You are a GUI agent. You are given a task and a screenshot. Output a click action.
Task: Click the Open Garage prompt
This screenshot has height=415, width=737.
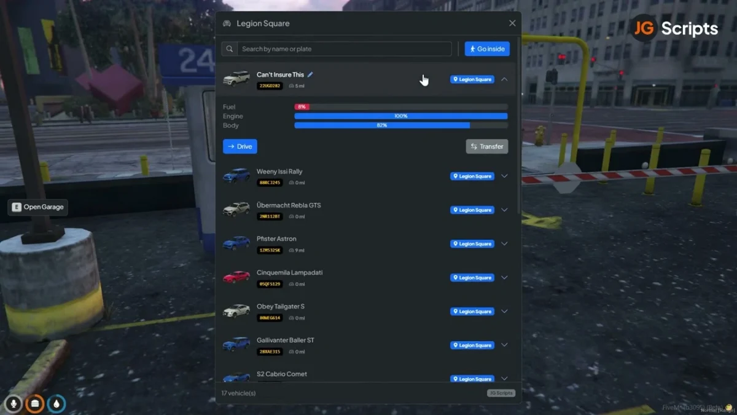[x=38, y=207]
